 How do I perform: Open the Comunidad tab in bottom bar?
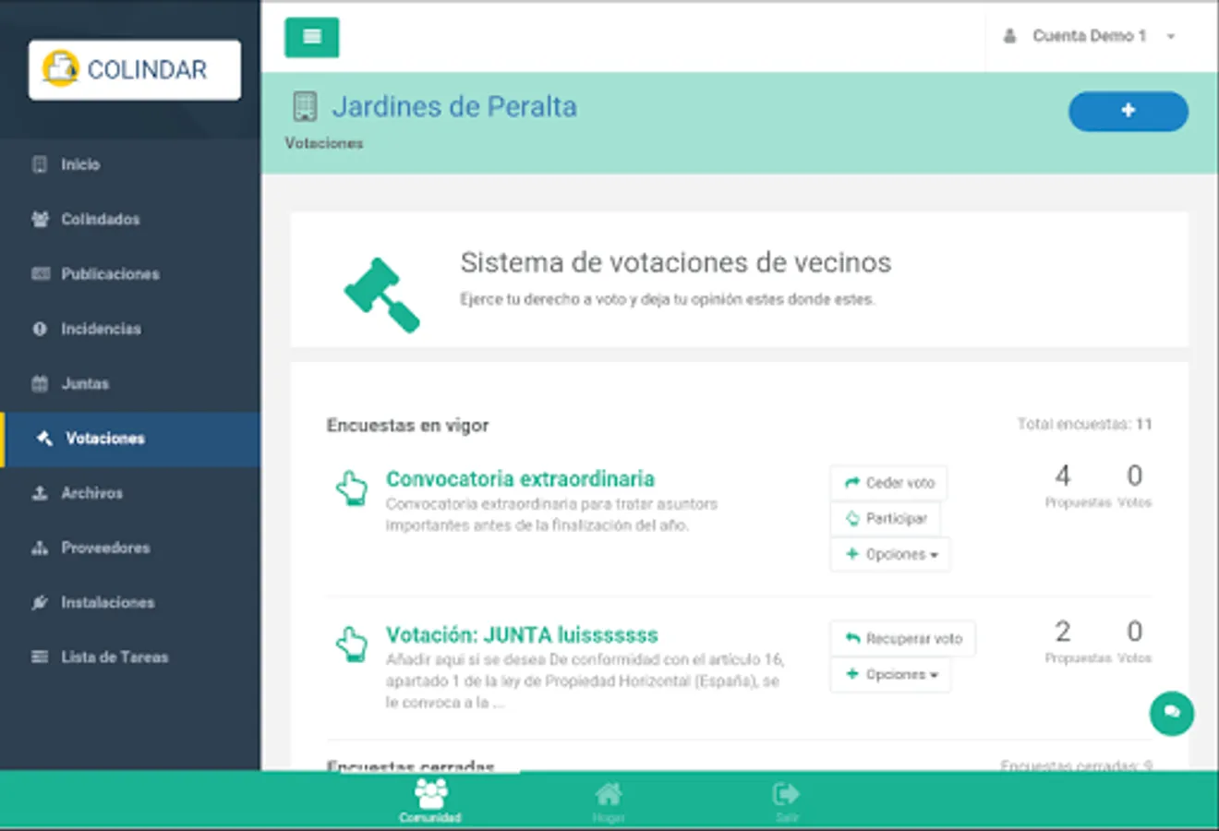click(430, 801)
